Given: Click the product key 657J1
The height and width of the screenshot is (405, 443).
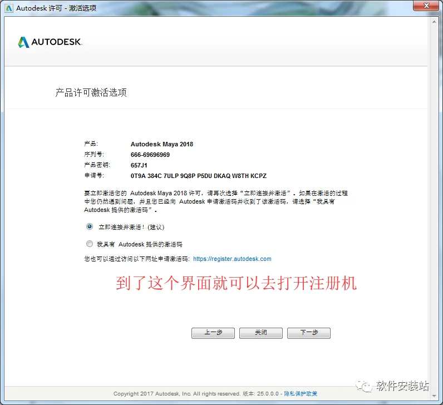Looking at the screenshot, I should 139,165.
